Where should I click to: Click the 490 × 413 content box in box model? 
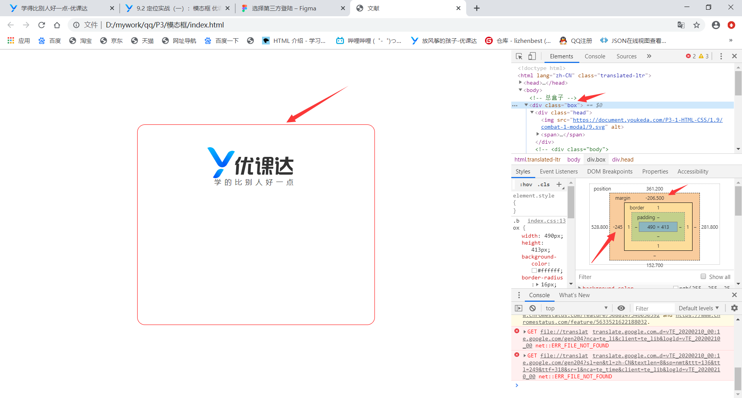pyautogui.click(x=658, y=227)
